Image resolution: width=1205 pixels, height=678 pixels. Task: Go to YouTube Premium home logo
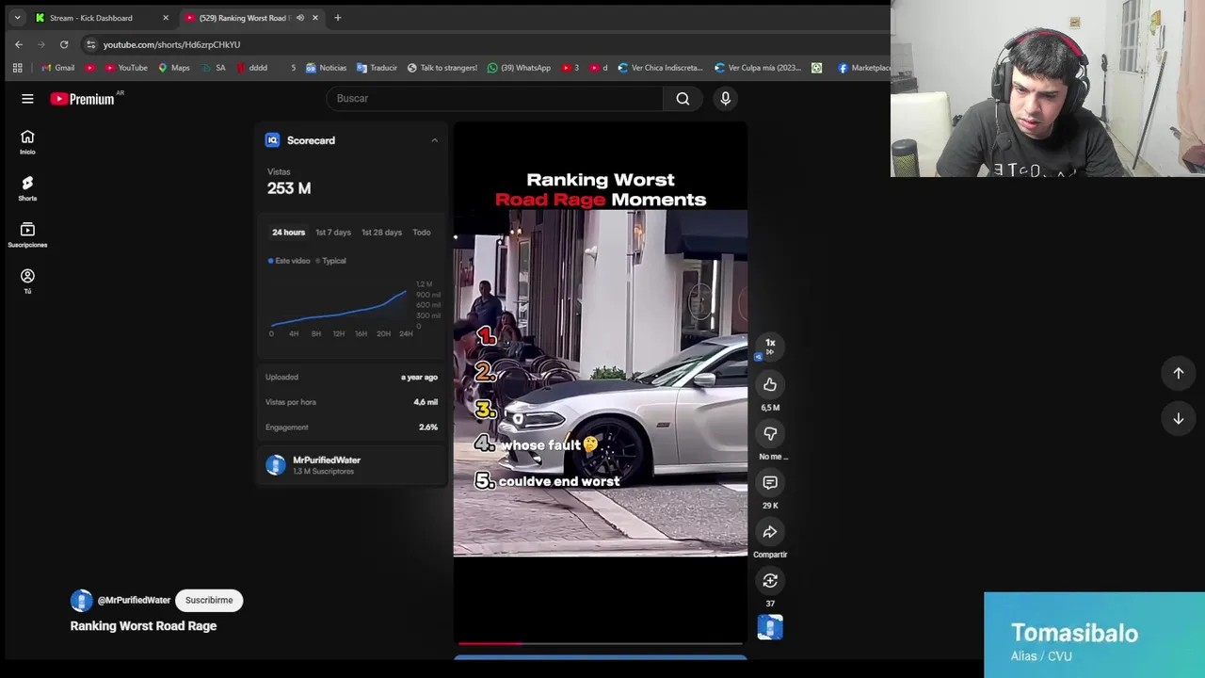[x=83, y=99]
